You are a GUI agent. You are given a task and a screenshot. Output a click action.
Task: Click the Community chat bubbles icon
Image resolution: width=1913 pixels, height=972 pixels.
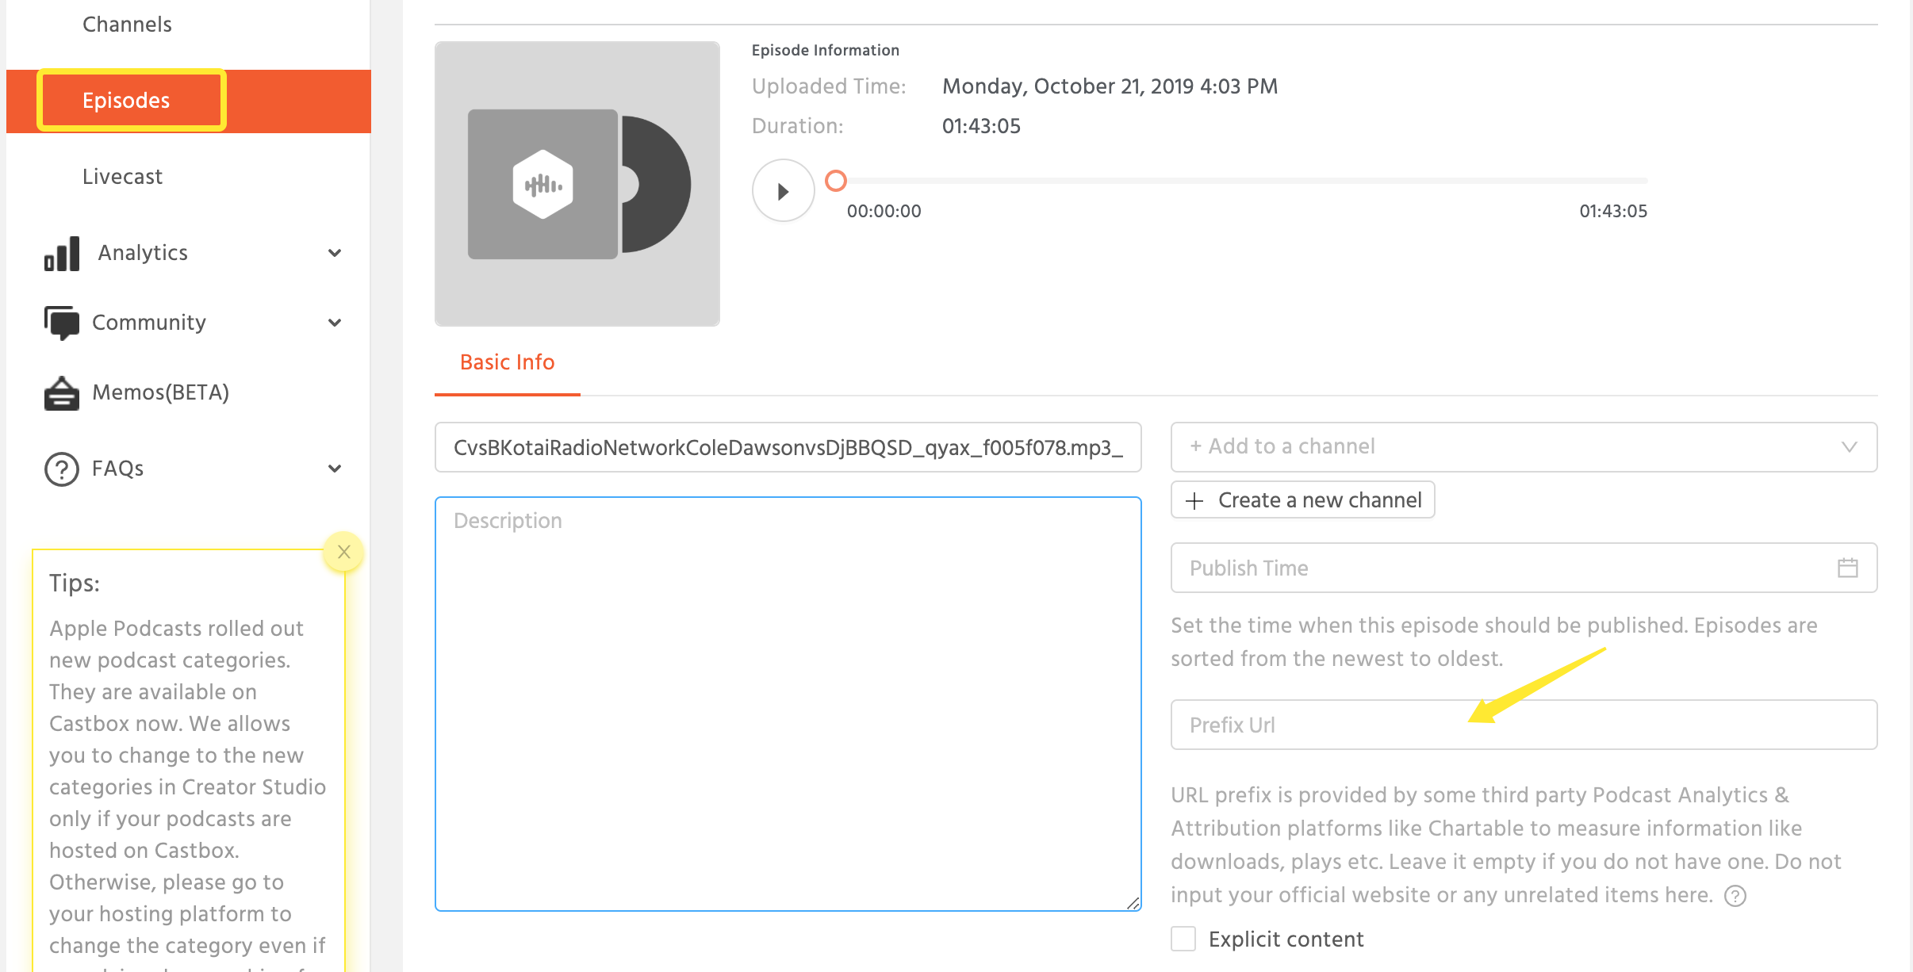pos(62,323)
